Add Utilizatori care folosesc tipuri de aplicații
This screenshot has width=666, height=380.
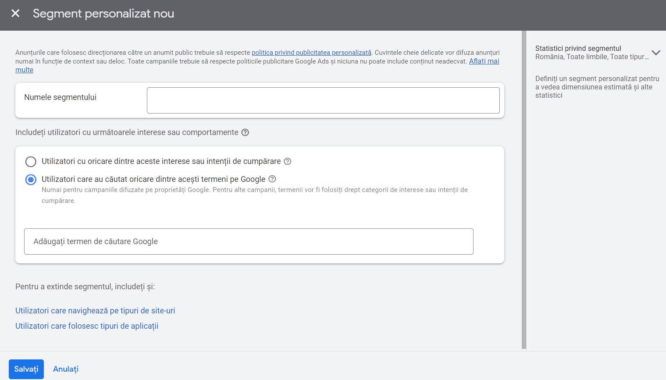[87, 326]
